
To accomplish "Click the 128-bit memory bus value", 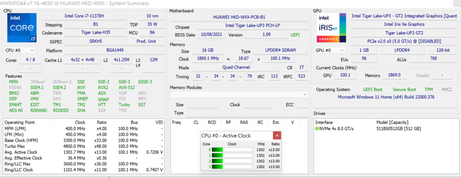I will (x=443, y=50).
